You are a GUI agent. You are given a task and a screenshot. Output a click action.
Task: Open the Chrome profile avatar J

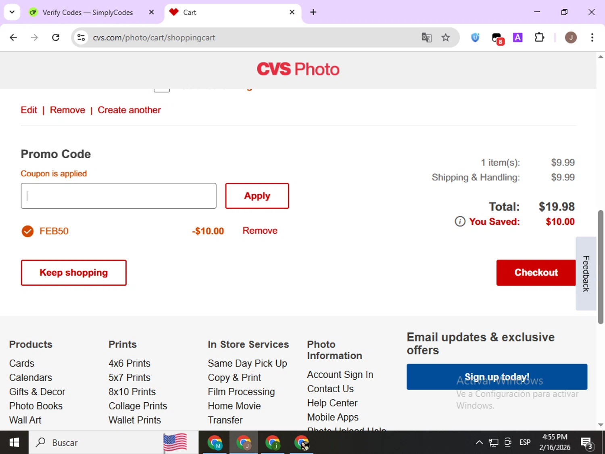[570, 38]
